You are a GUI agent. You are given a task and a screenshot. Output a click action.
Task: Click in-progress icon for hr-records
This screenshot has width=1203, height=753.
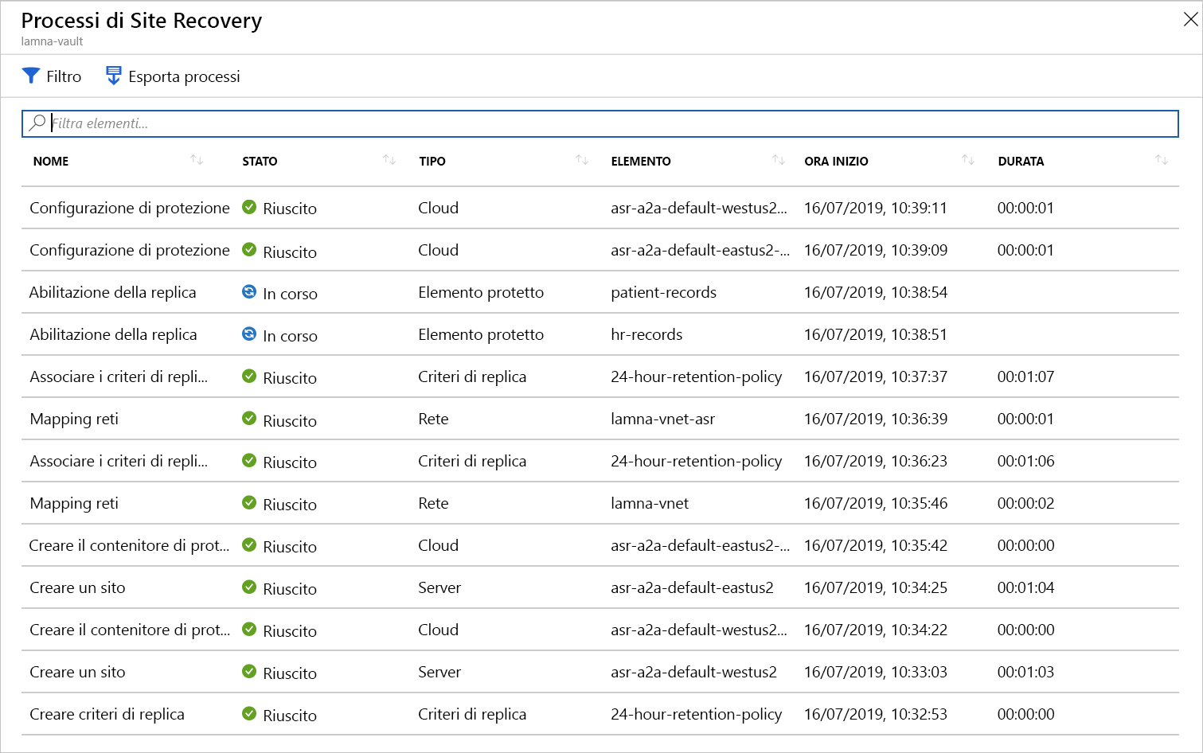tap(249, 334)
